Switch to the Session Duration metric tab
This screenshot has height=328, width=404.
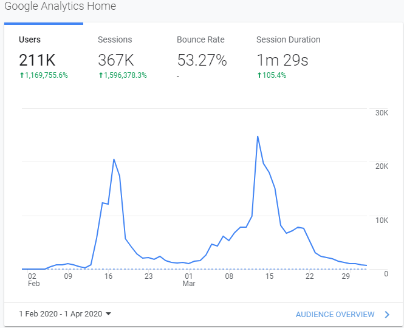point(289,56)
